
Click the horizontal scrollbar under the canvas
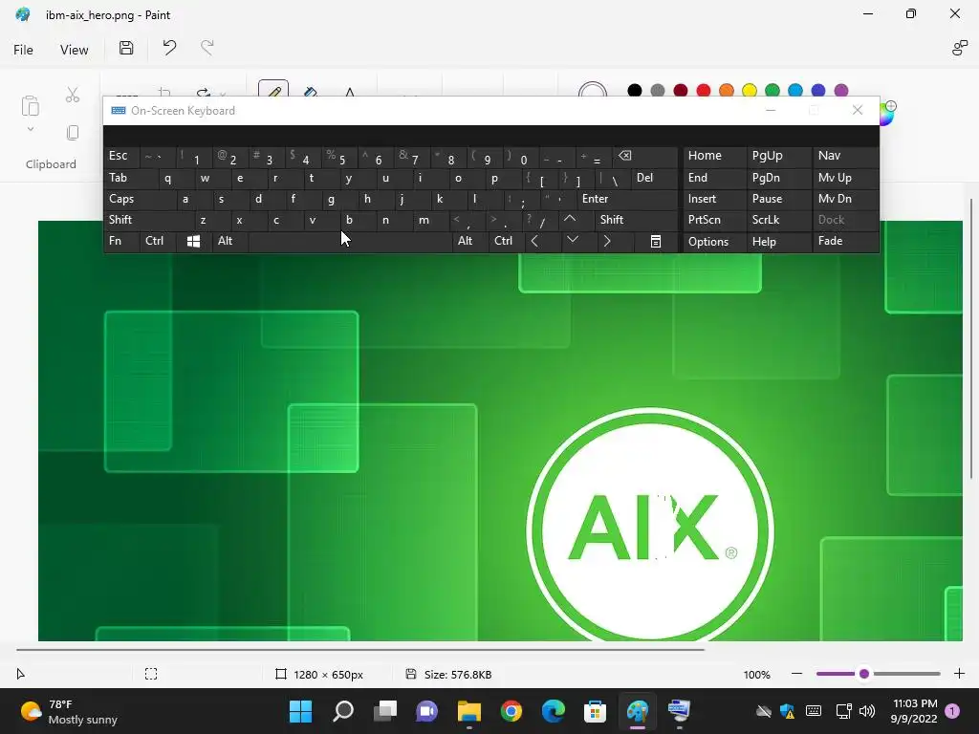click(360, 650)
